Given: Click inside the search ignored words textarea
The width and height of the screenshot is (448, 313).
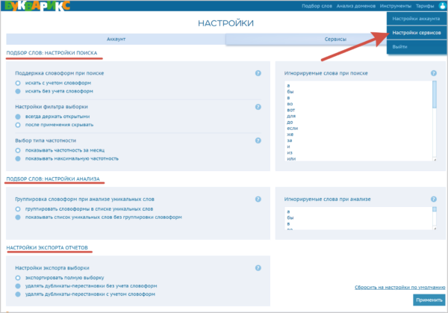Looking at the screenshot, I should pyautogui.click(x=361, y=121).
